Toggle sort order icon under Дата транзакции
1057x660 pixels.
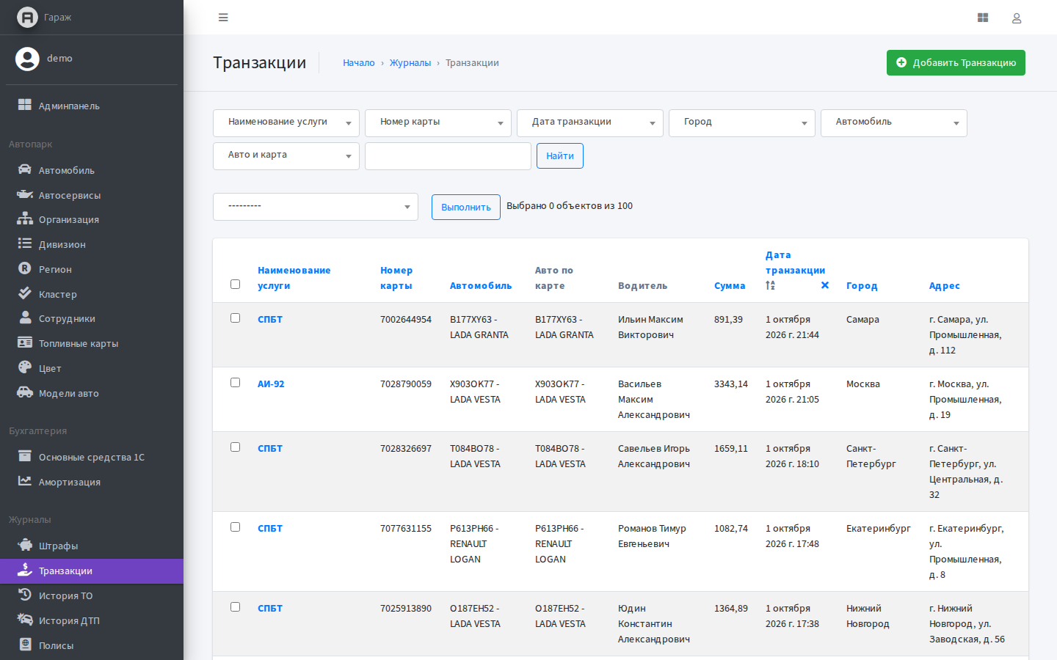click(770, 285)
